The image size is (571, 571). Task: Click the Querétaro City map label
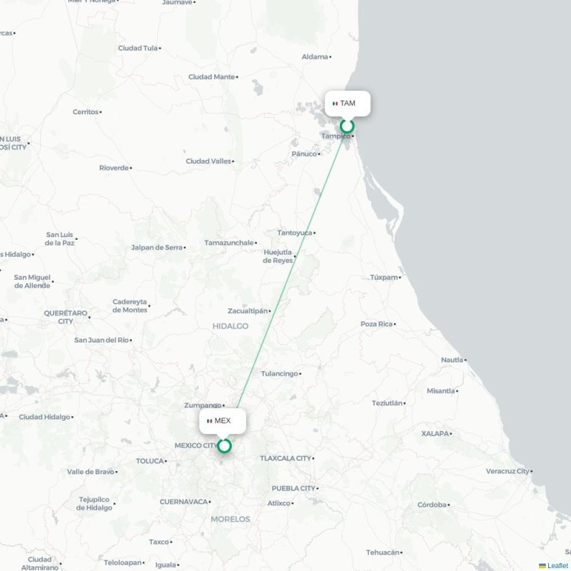tap(66, 317)
